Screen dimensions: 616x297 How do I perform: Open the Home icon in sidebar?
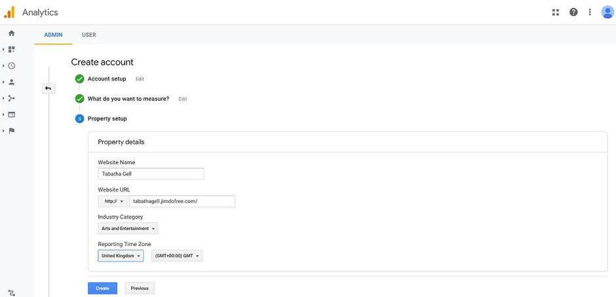(x=11, y=33)
